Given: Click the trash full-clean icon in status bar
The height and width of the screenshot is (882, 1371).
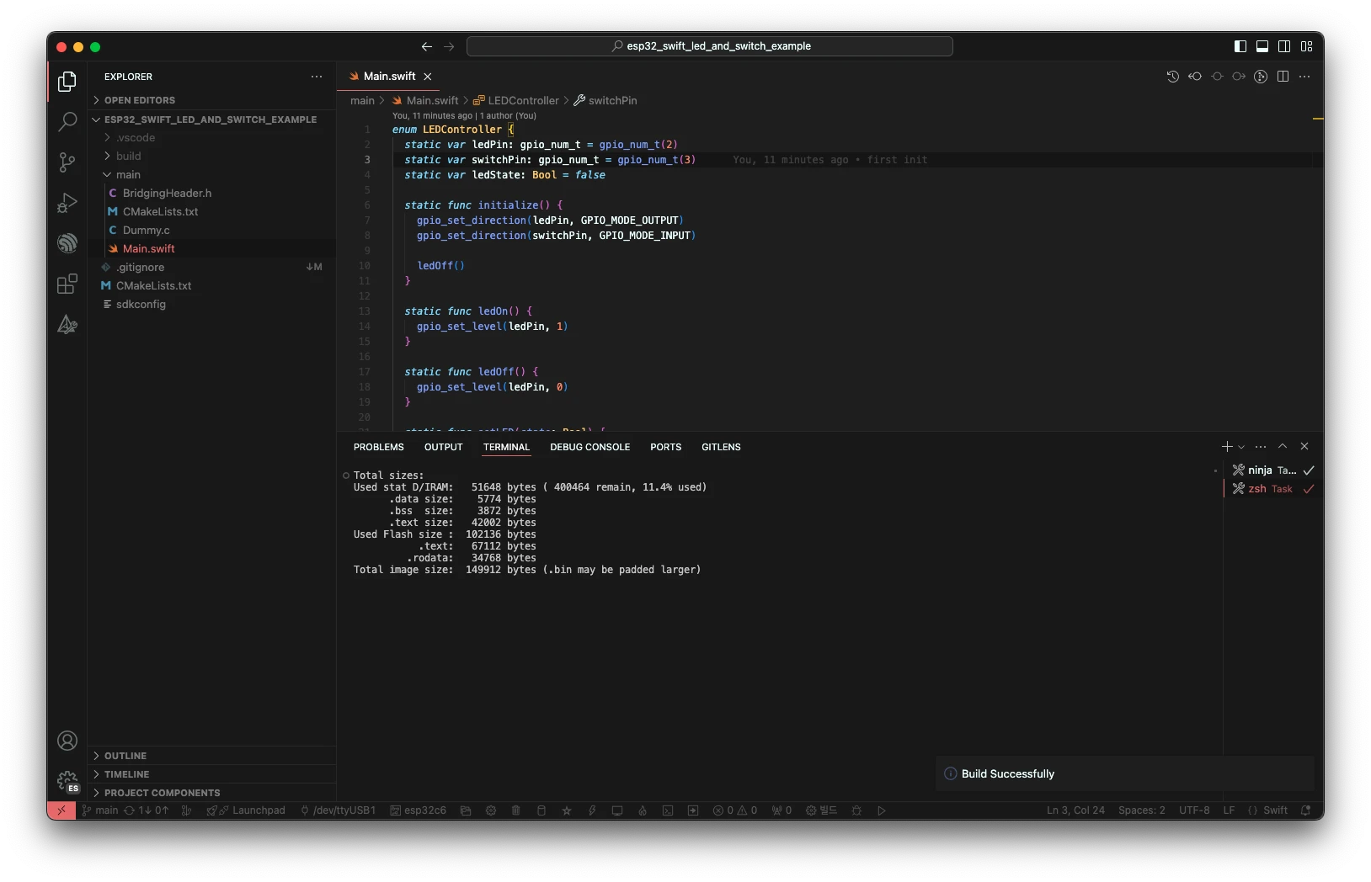Looking at the screenshot, I should pos(516,810).
